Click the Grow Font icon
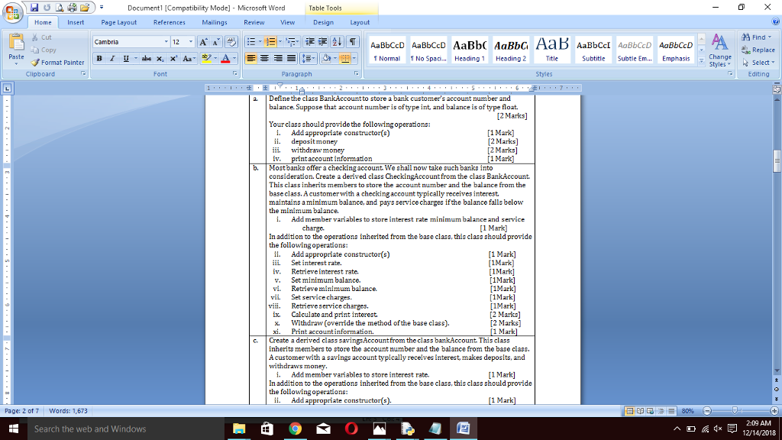The width and height of the screenshot is (782, 440). [x=203, y=41]
